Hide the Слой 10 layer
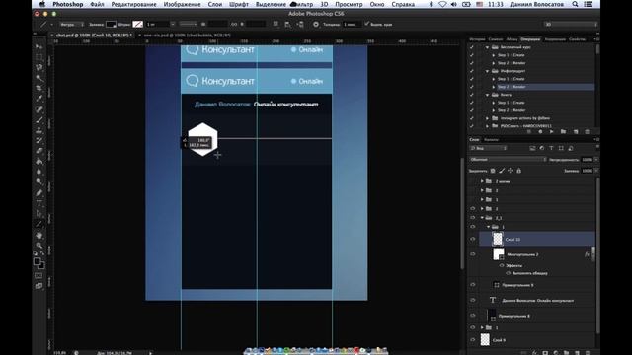The height and width of the screenshot is (355, 632). pyautogui.click(x=473, y=239)
